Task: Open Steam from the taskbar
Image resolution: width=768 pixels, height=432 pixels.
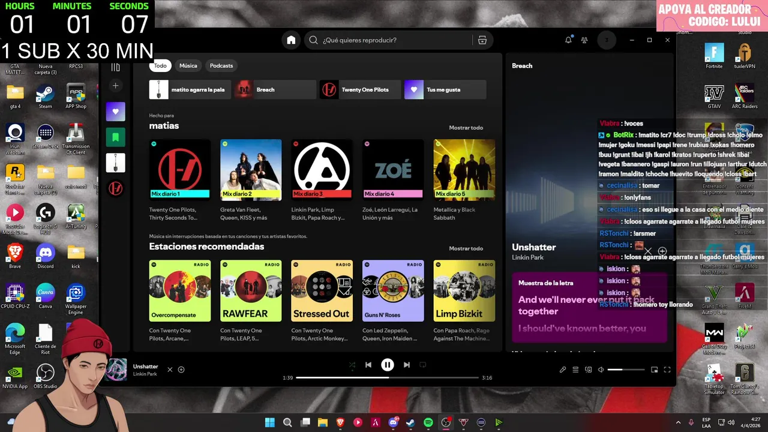Action: point(411,422)
